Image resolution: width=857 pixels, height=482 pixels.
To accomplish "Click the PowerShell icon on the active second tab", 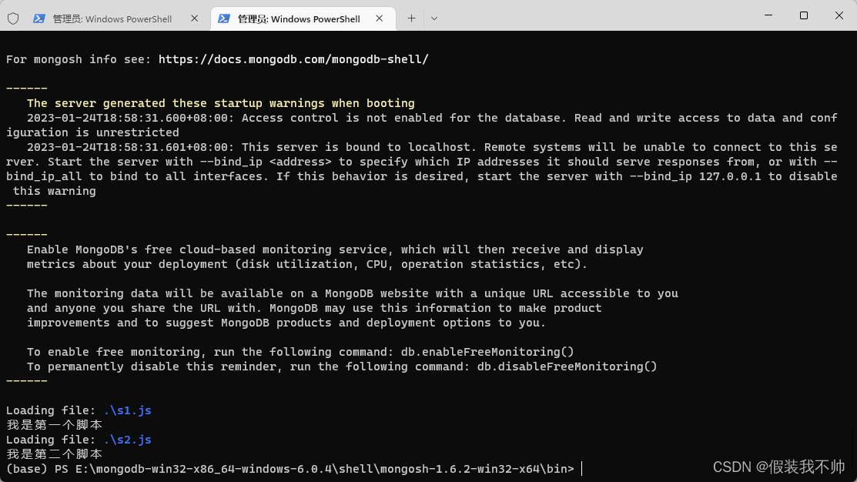I will point(223,18).
